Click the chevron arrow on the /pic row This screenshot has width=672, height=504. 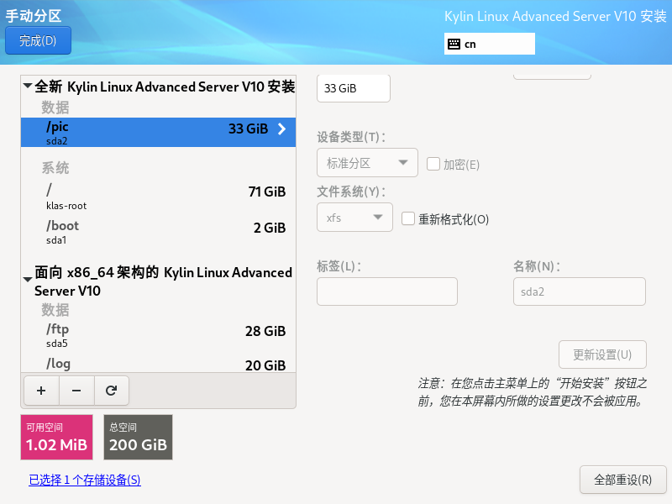(281, 129)
